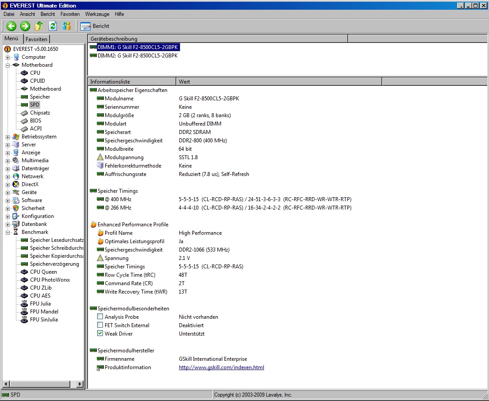Screen dimensions: 489x401
Task: Click the Benchmark hourglass icon
Action: (x=15, y=232)
